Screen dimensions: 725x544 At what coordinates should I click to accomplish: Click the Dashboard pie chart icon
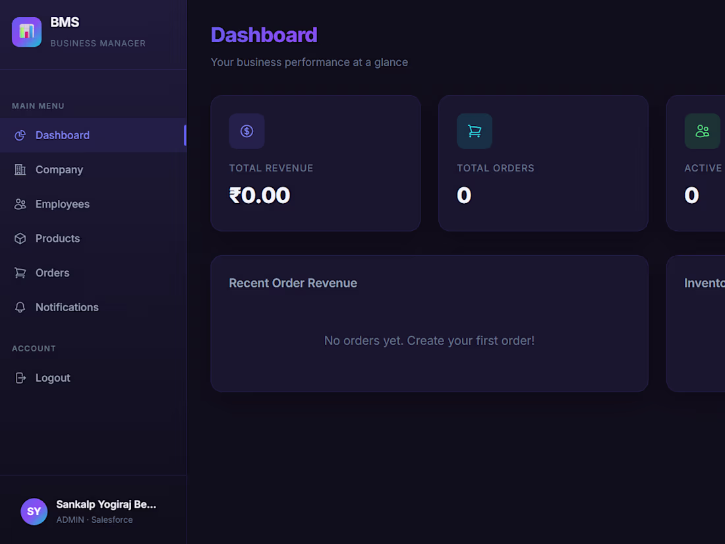coord(20,135)
